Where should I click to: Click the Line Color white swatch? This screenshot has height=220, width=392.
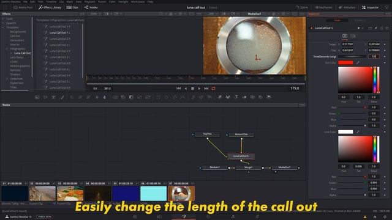click(345, 132)
